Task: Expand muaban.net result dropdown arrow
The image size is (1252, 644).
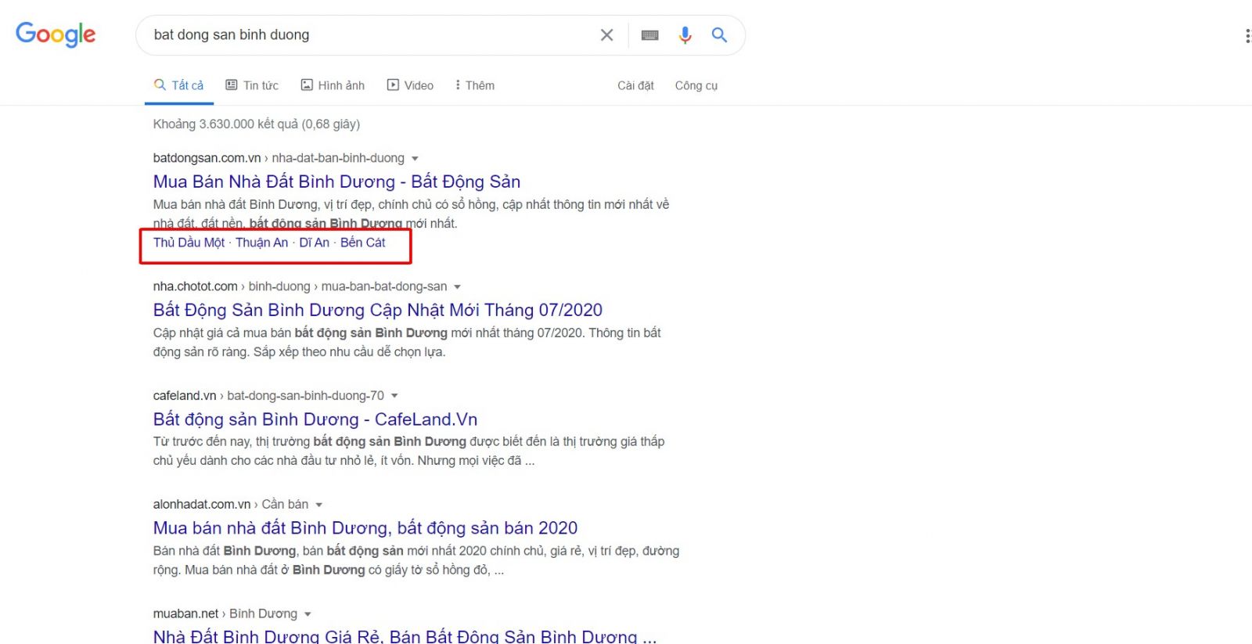Action: point(308,614)
